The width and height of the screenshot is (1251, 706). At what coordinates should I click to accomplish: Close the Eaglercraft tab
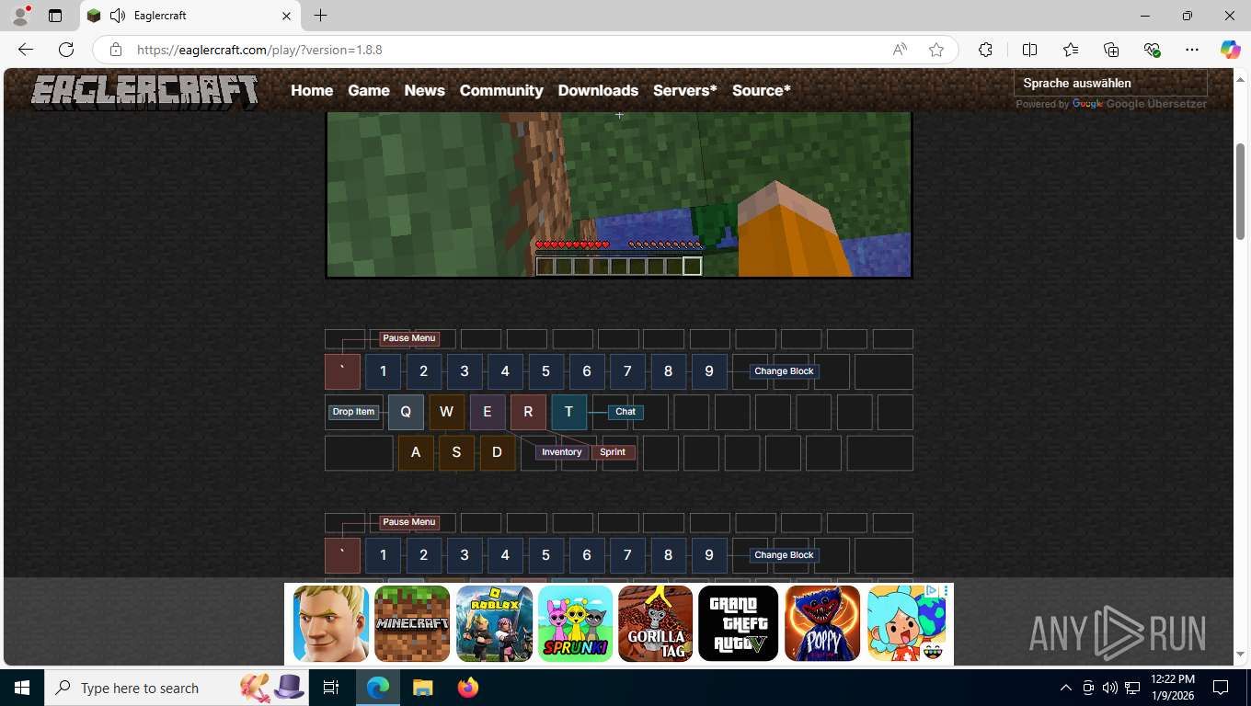pyautogui.click(x=286, y=16)
